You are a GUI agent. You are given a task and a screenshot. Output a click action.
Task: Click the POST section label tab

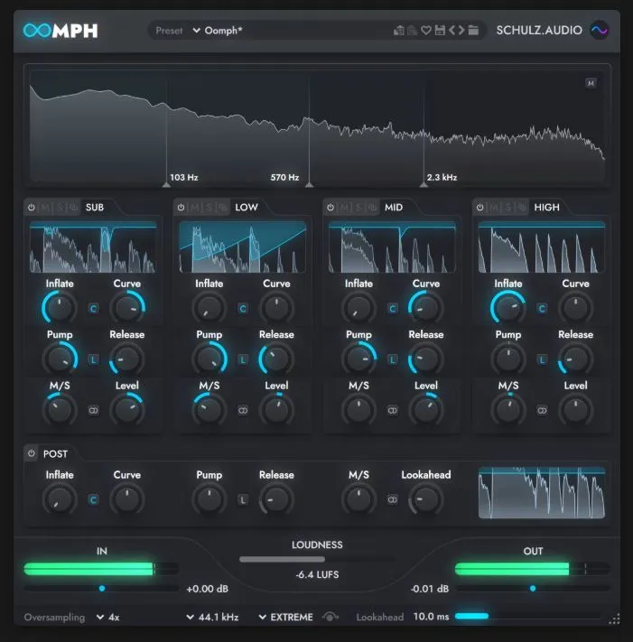point(55,454)
